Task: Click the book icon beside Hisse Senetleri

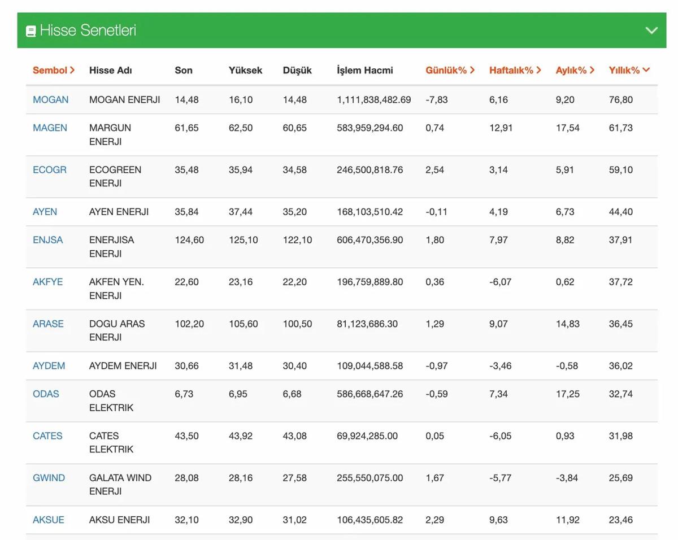Action: (31, 31)
